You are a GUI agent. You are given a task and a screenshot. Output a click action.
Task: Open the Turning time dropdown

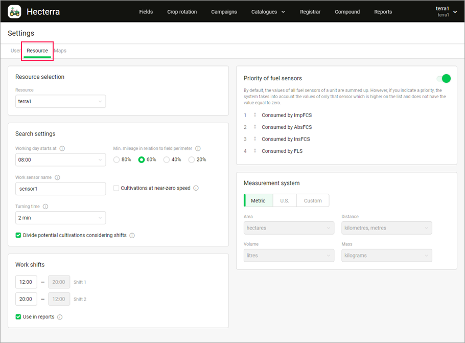tap(60, 218)
